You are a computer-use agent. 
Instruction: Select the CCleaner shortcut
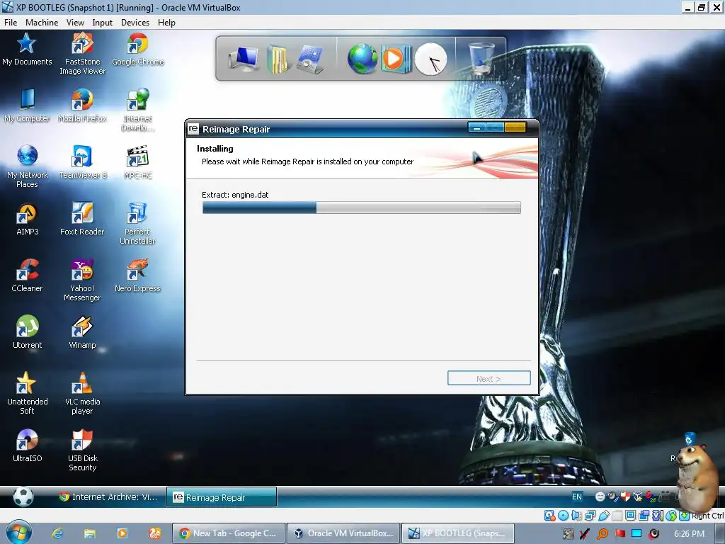point(27,276)
